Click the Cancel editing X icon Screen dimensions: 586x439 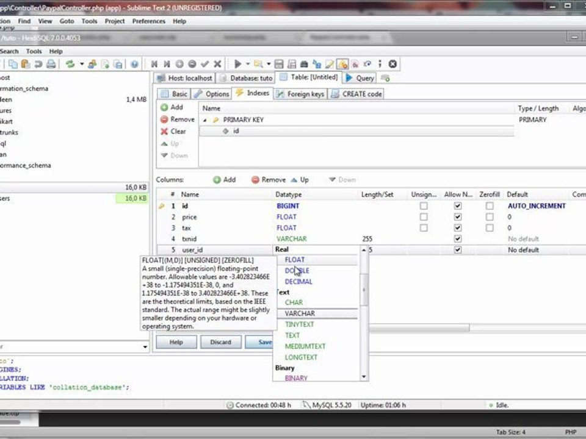coord(217,64)
